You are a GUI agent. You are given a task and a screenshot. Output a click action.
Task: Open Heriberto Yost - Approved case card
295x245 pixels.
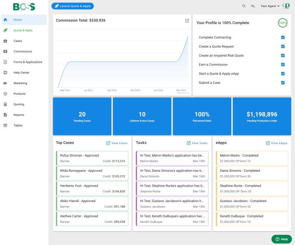coord(92,188)
